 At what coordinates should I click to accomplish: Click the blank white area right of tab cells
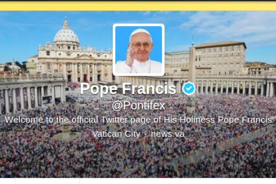click(x=178, y=181)
